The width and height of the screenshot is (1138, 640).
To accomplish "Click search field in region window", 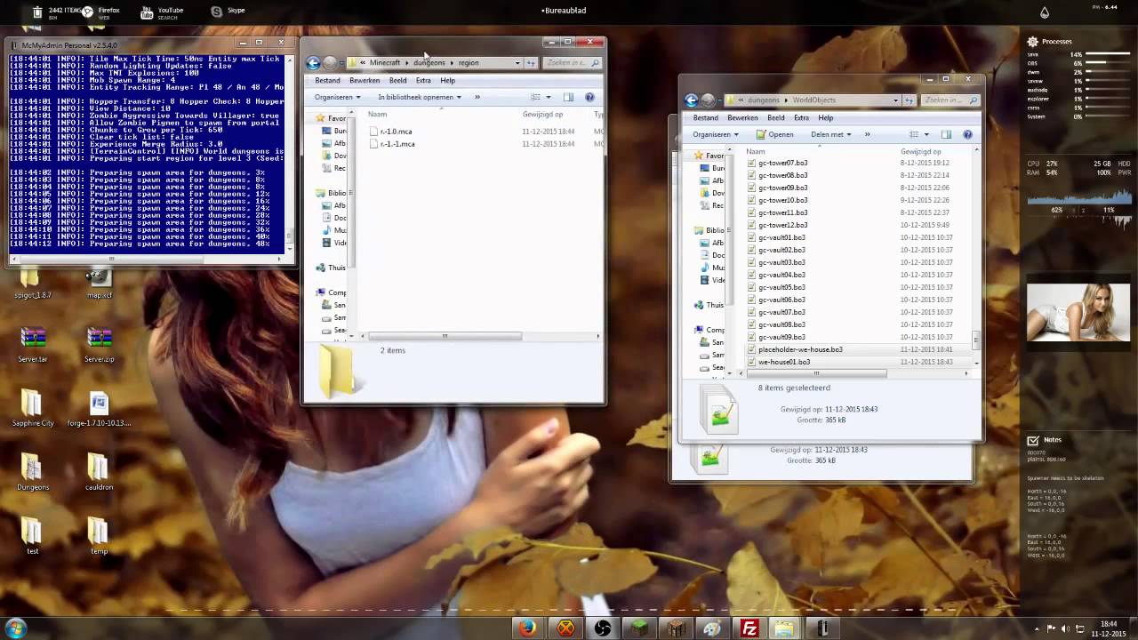I will click(x=572, y=63).
